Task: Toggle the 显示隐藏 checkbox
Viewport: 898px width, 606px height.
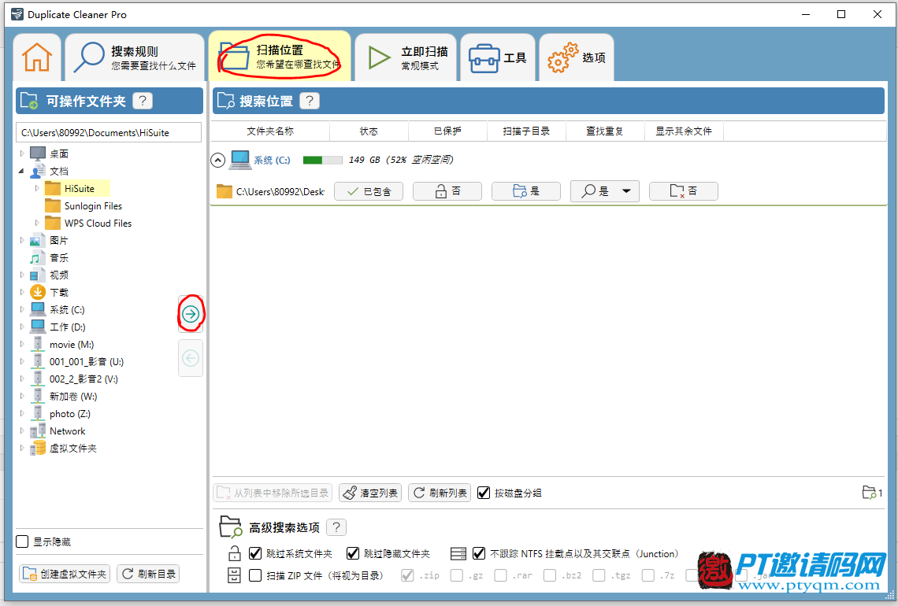Action: 23,541
